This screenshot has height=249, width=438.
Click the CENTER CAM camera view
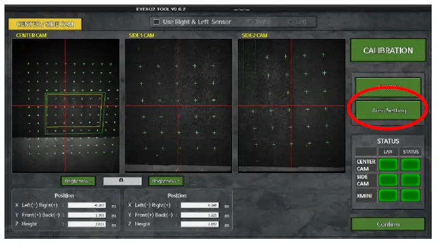pyautogui.click(x=65, y=105)
